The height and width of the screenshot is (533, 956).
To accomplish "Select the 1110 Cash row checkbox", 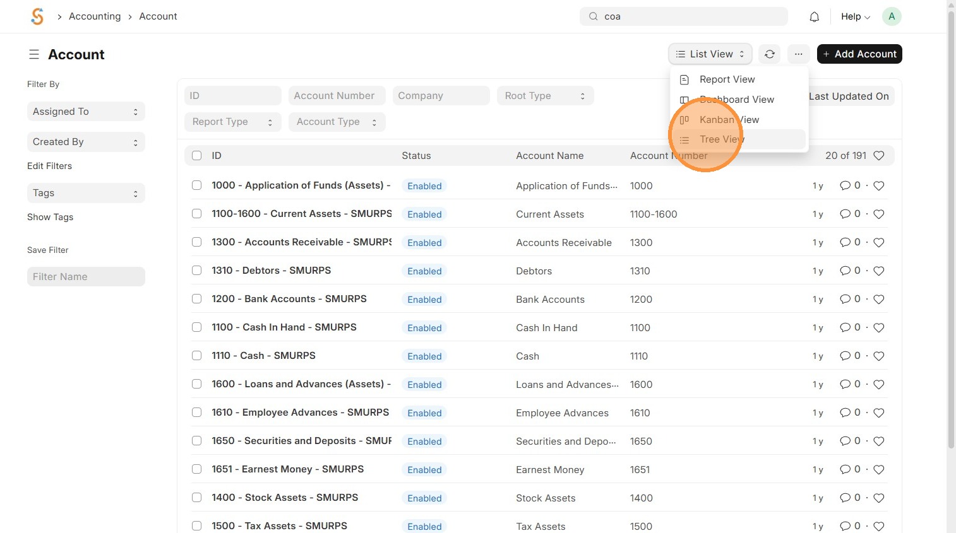I will pos(197,356).
